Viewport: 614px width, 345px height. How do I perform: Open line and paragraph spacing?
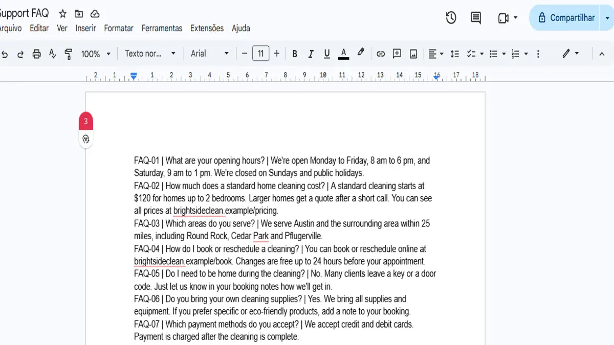point(454,54)
